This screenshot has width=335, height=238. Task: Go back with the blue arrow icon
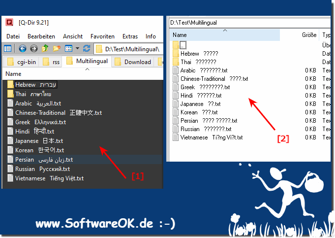click(23, 49)
